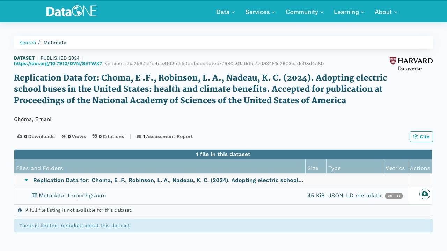Expand the Community menu
Screen dimensions: 447x251
(x=305, y=12)
